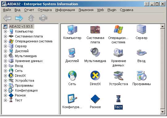Viewport: 167px width, 118px height.
Task: Open the Сервер icon in the right pane
Action: tap(141, 29)
